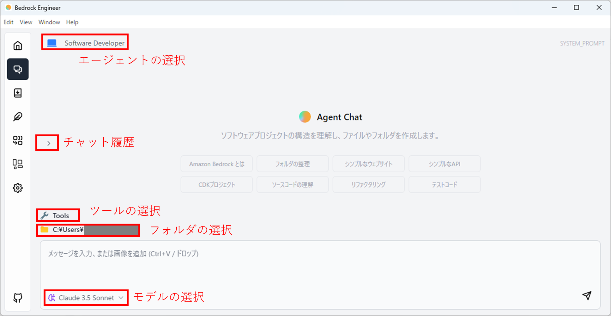Close the Bedrock Engineer window

[x=599, y=8]
